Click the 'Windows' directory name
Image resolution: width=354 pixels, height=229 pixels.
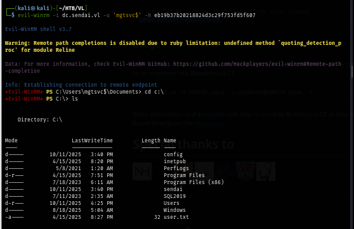[174, 210]
